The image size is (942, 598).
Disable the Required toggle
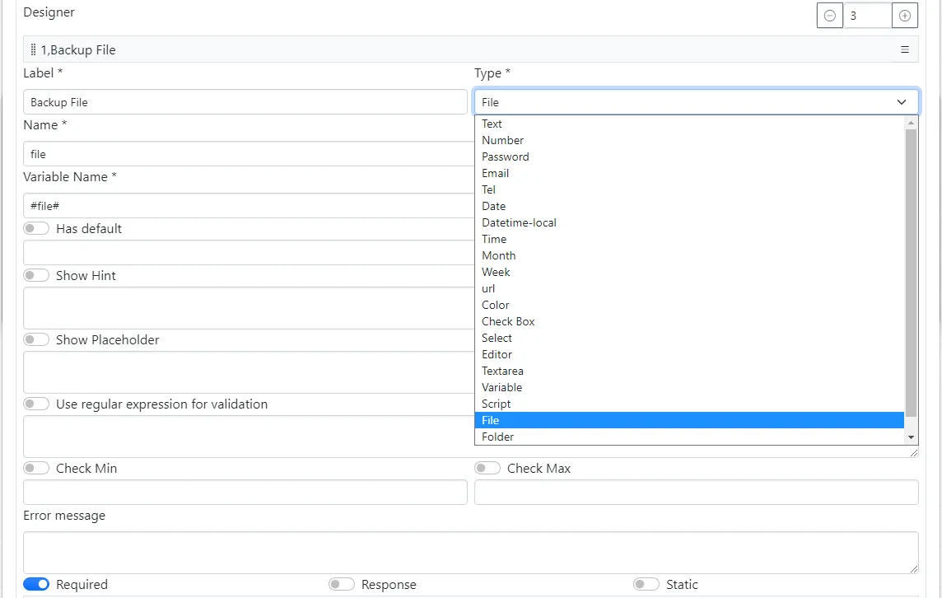36,584
